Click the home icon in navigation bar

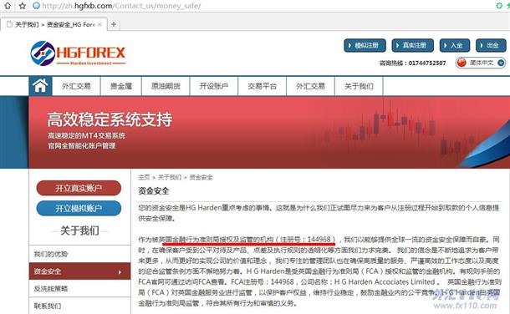coord(40,86)
